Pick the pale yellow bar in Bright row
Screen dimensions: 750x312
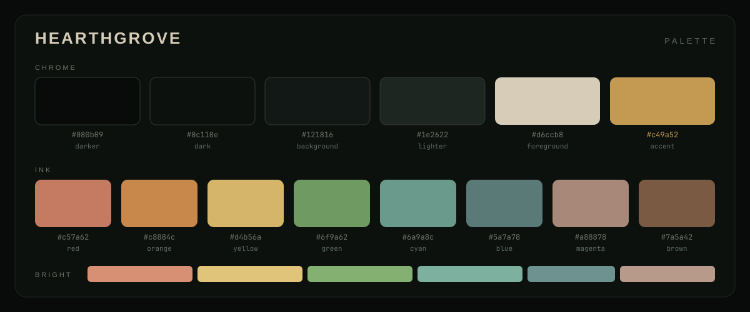click(x=250, y=274)
